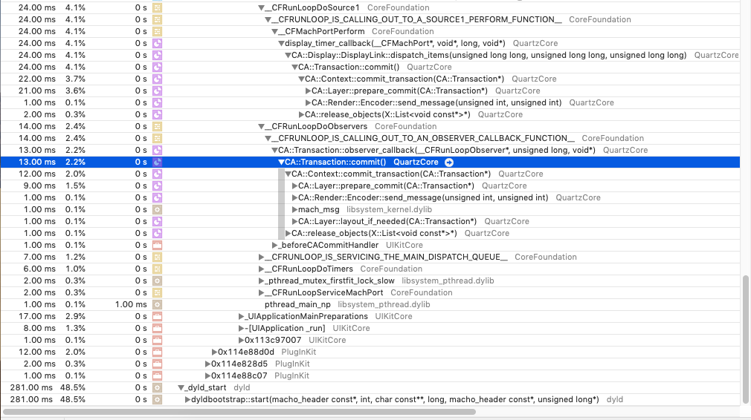Click the library icon in the mach_msg row
751x420 pixels.
click(157, 210)
